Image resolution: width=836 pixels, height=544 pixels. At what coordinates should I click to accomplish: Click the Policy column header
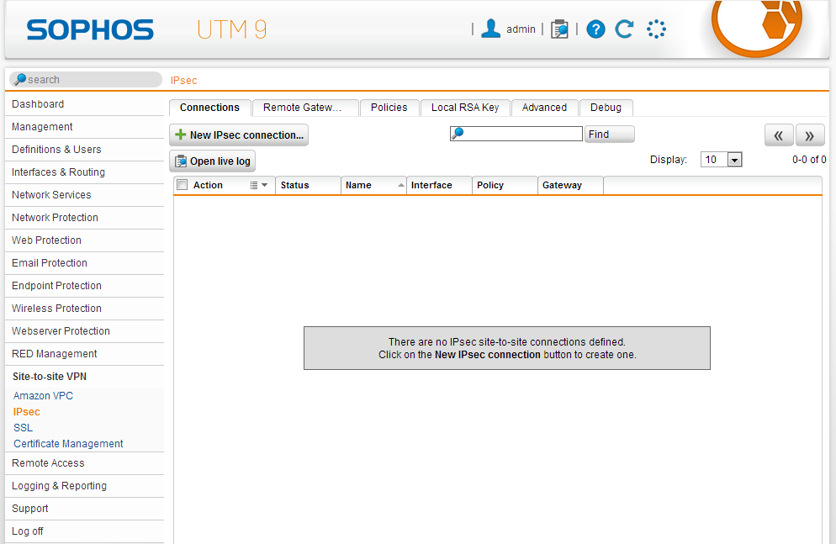[x=505, y=185]
